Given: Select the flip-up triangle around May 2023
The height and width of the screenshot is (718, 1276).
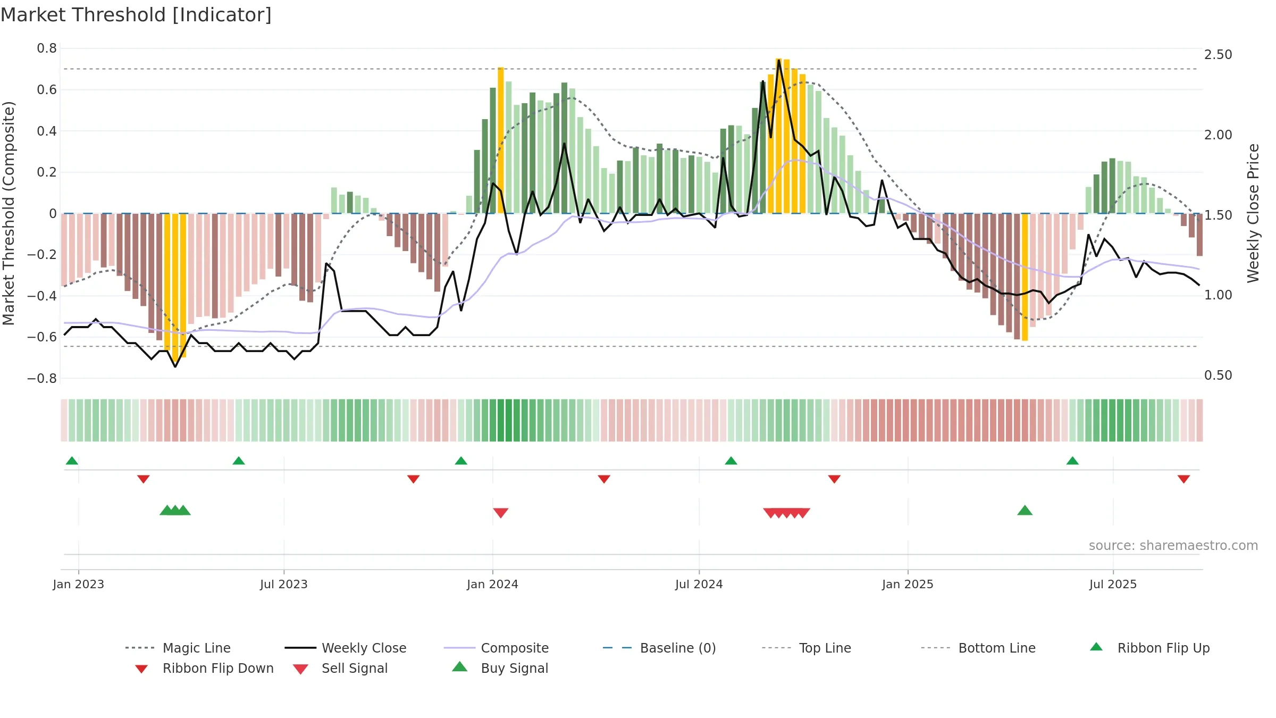Looking at the screenshot, I should pos(239,461).
